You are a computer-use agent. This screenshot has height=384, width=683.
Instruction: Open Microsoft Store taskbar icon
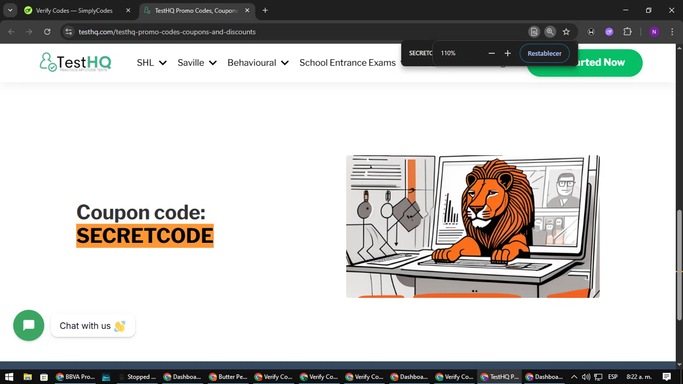(x=44, y=377)
